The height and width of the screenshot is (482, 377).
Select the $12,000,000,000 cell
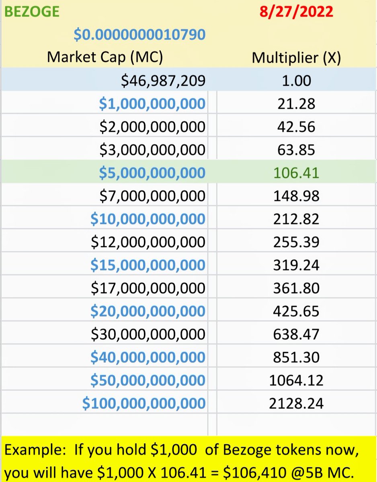pyautogui.click(x=148, y=242)
